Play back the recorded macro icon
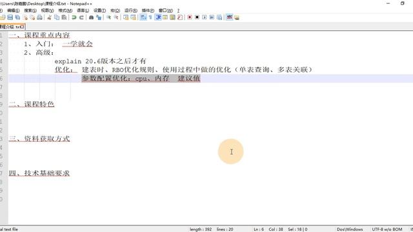Viewport: 413px width, 232px height. (205, 17)
